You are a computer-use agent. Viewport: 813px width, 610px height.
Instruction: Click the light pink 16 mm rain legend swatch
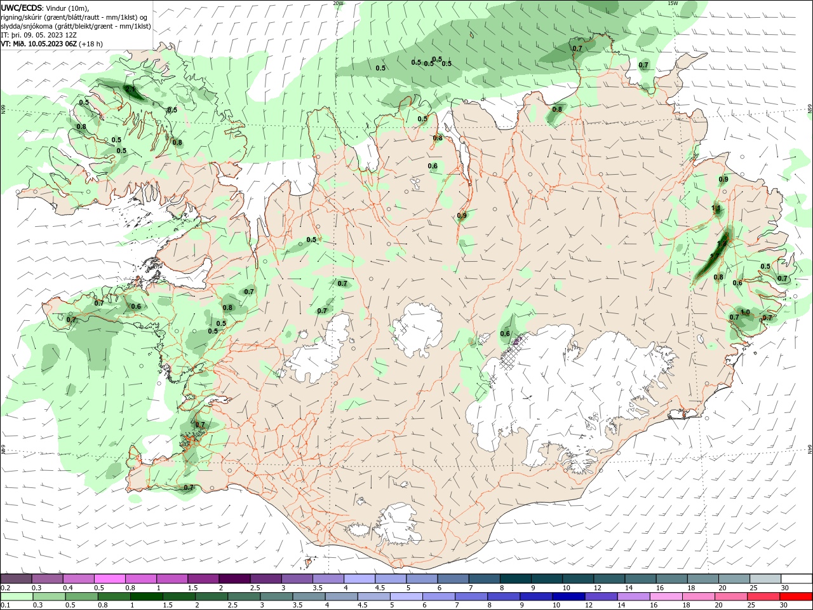coord(665,597)
